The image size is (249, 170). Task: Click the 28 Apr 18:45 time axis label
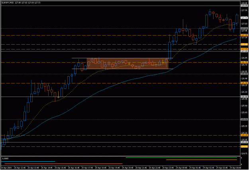coord(101,168)
